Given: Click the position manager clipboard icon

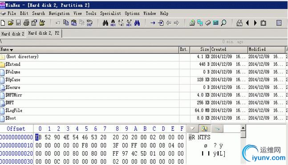Looking at the screenshot, I should click(264, 23).
